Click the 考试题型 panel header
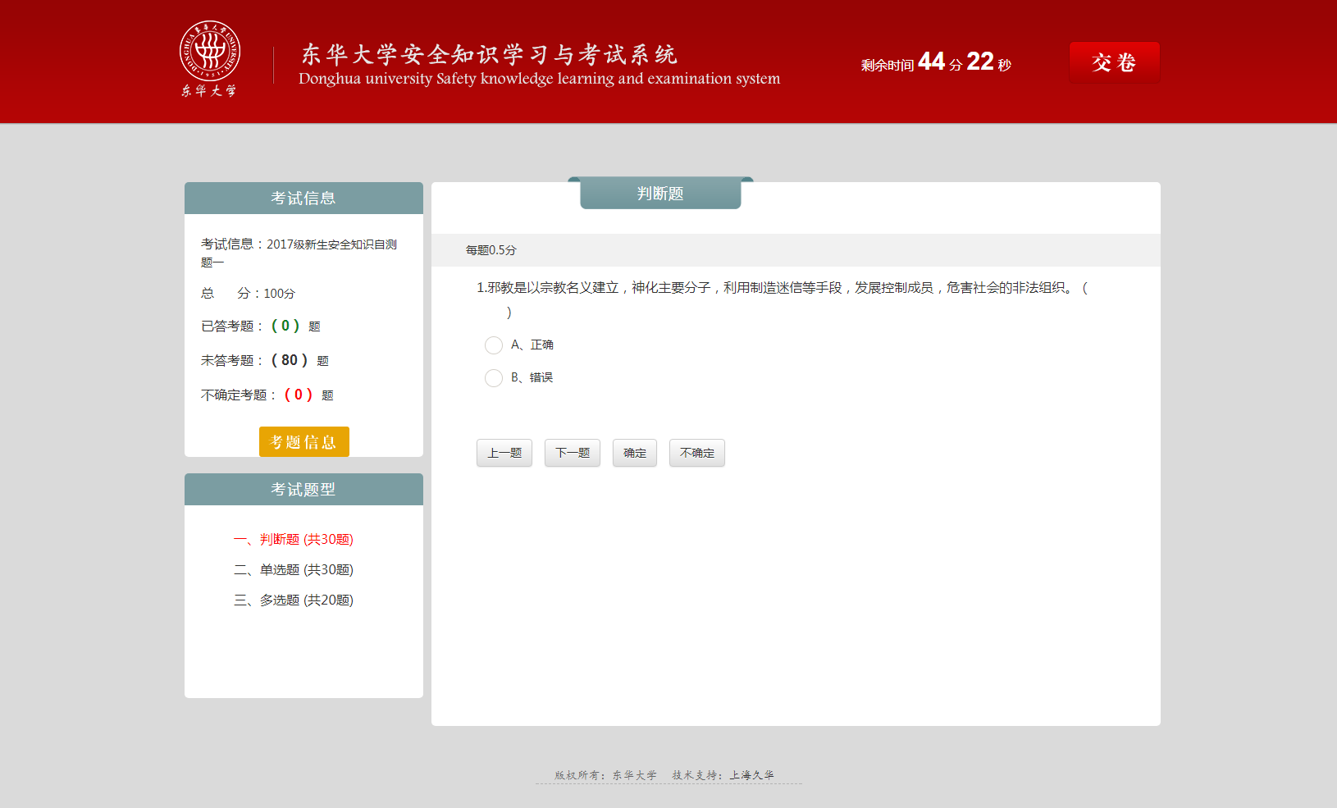Screen dimensions: 1337x808 pyautogui.click(x=303, y=490)
